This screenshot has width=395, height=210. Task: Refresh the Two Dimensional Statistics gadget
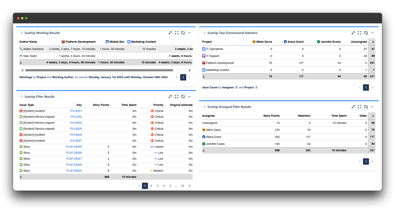tap(366, 33)
